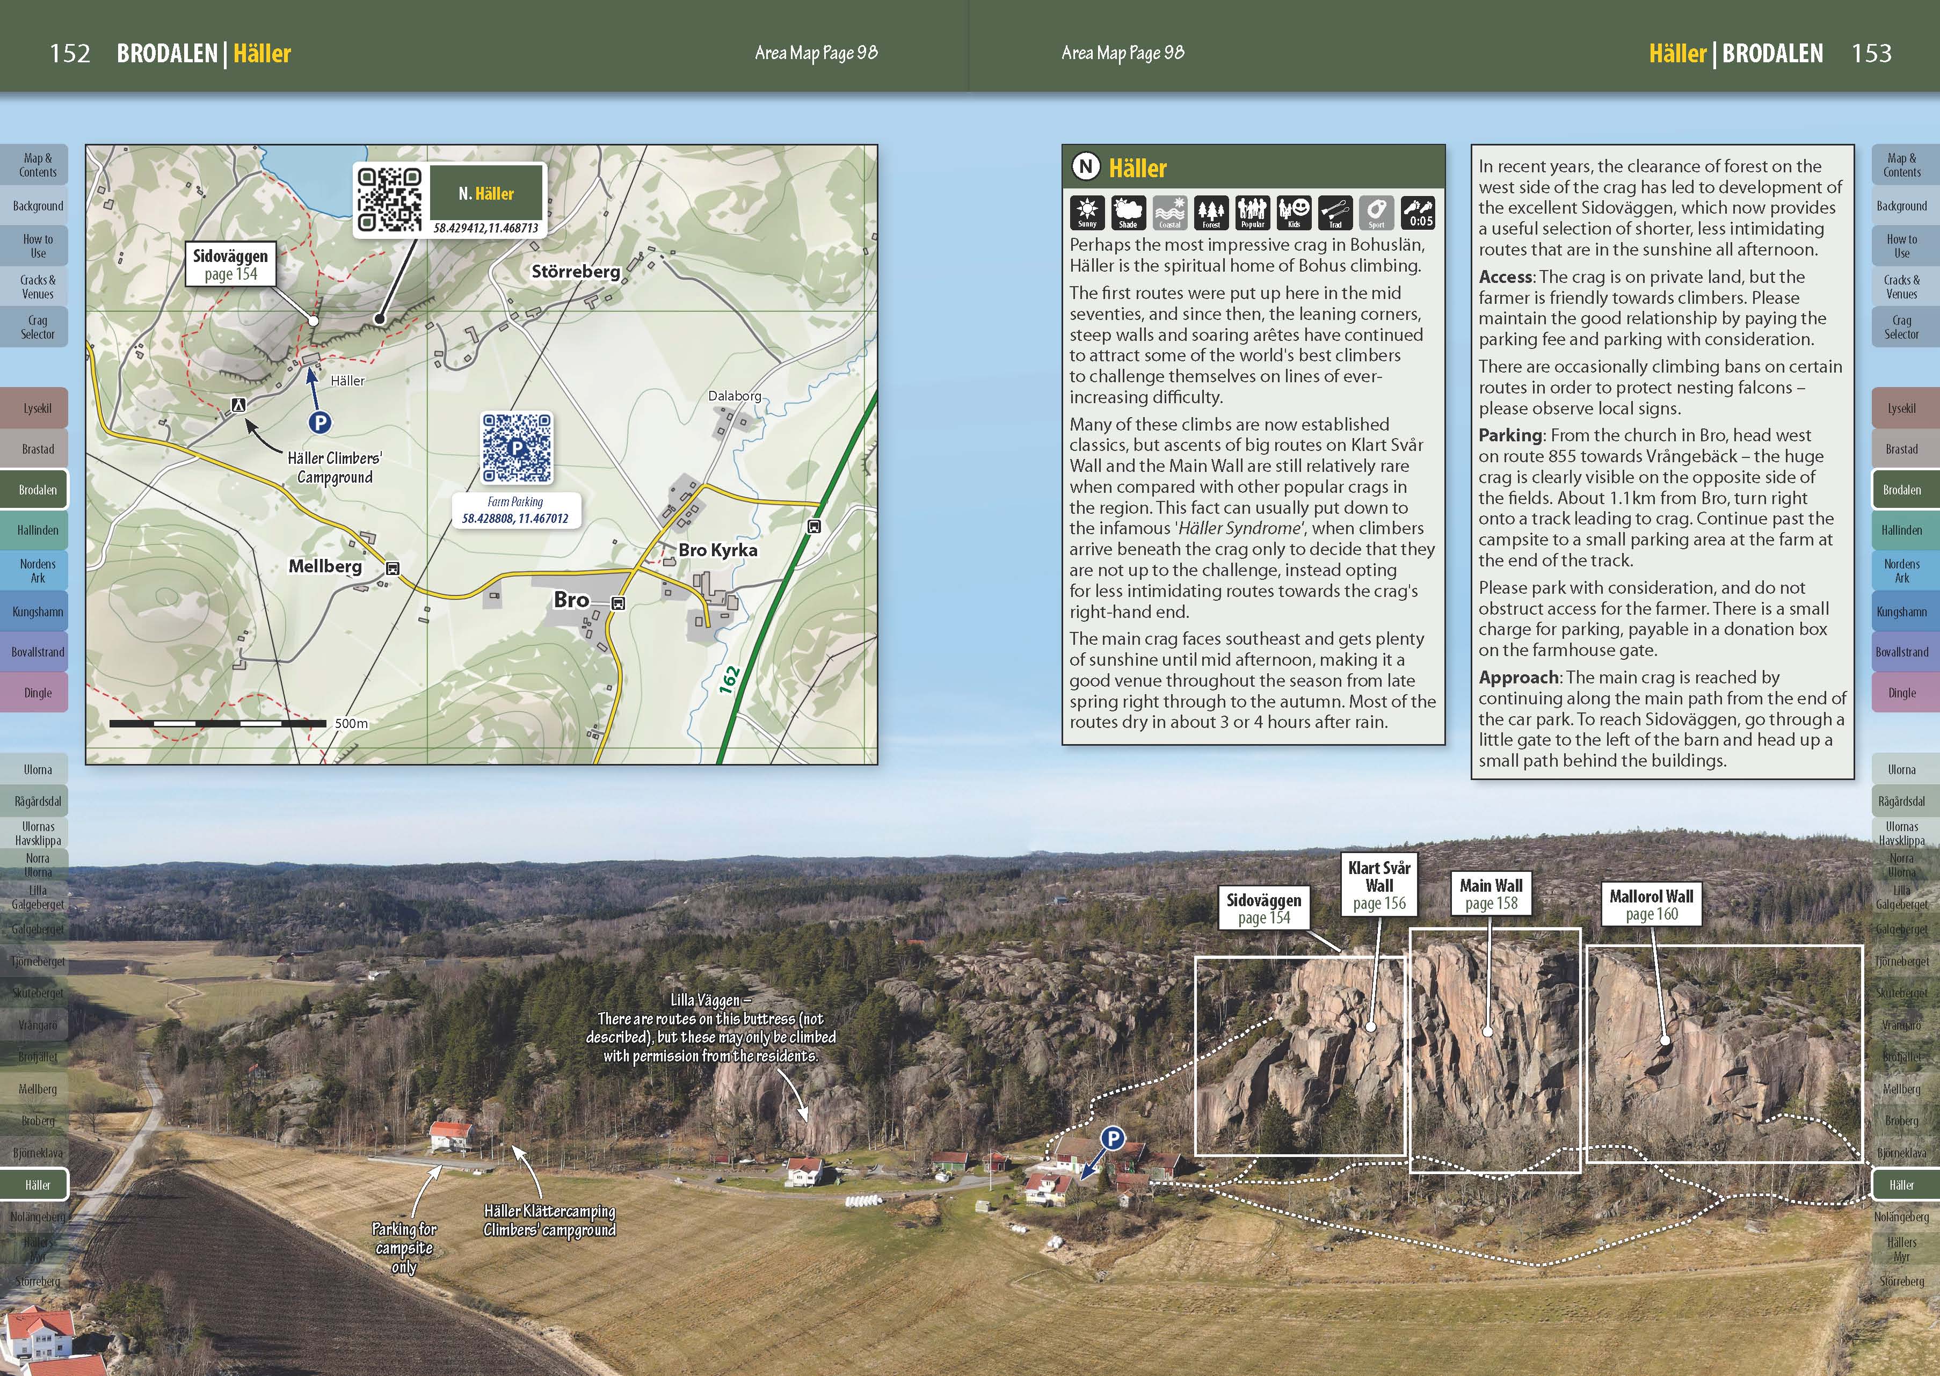Click the blue parking P on map

click(319, 422)
